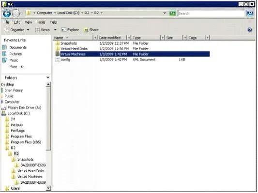The height and width of the screenshot is (193, 258).
Task: Click the Explore toolbar button
Action: 70,30
